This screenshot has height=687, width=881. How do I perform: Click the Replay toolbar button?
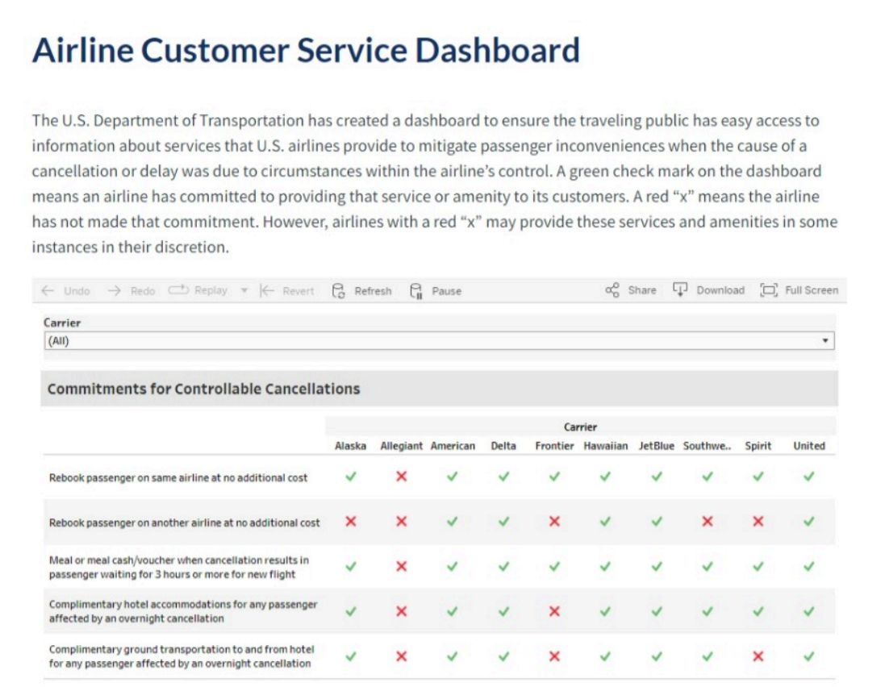[198, 290]
